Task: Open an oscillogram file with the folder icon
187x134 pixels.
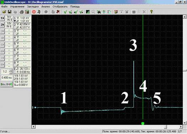Action: pyautogui.click(x=4, y=12)
